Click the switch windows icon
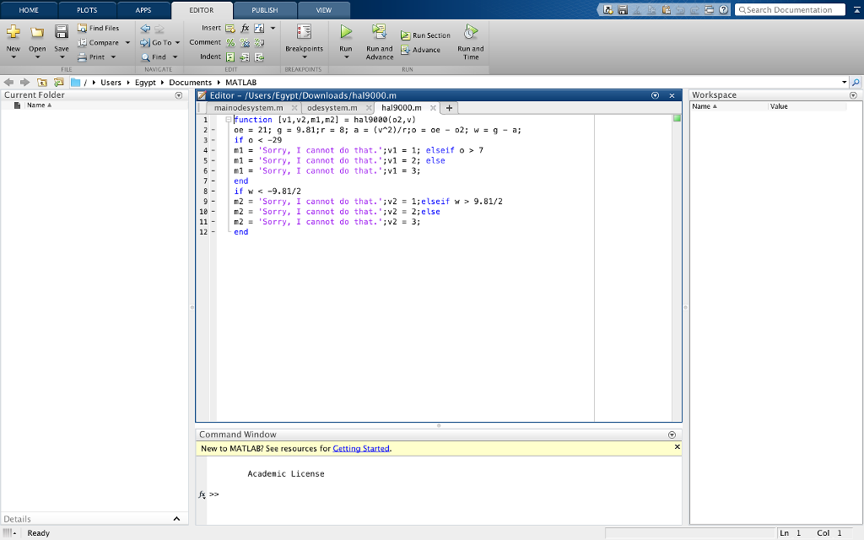 pyautogui.click(x=709, y=9)
